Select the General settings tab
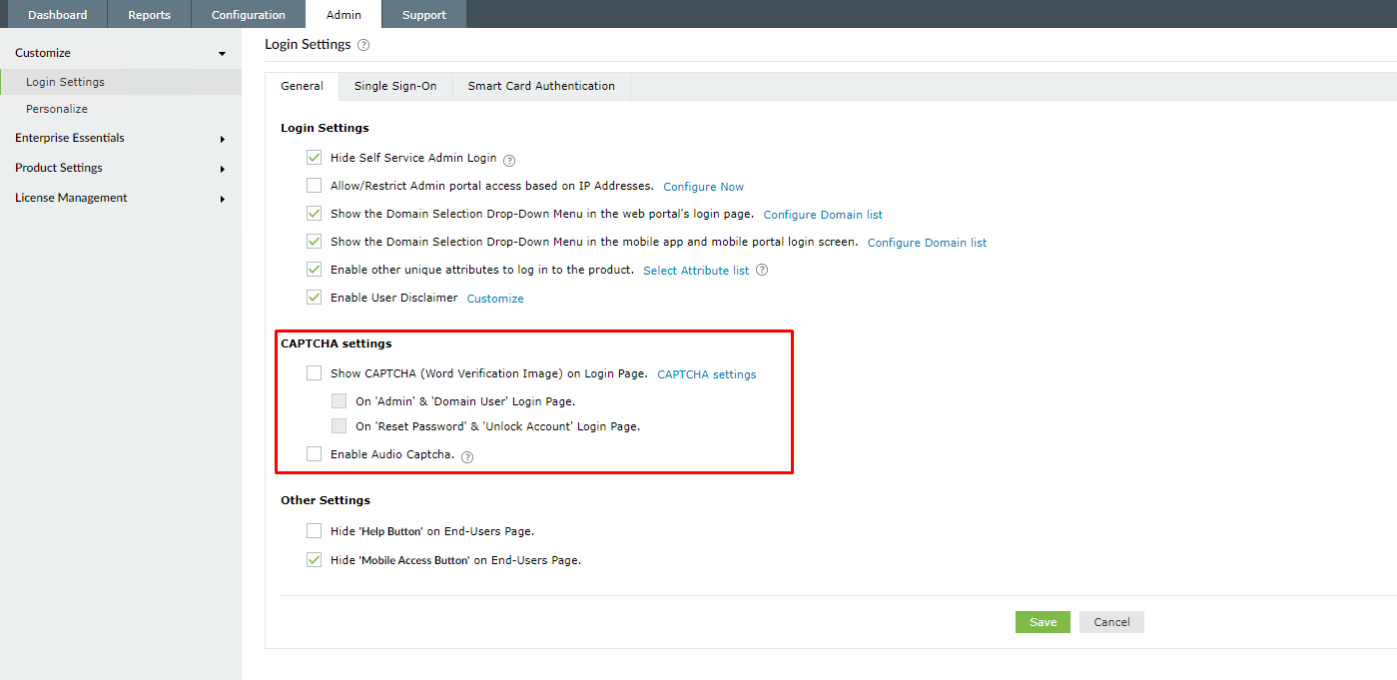1397x680 pixels. (x=302, y=86)
